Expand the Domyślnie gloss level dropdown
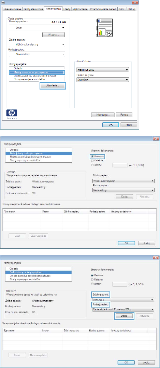 pos(103,80)
